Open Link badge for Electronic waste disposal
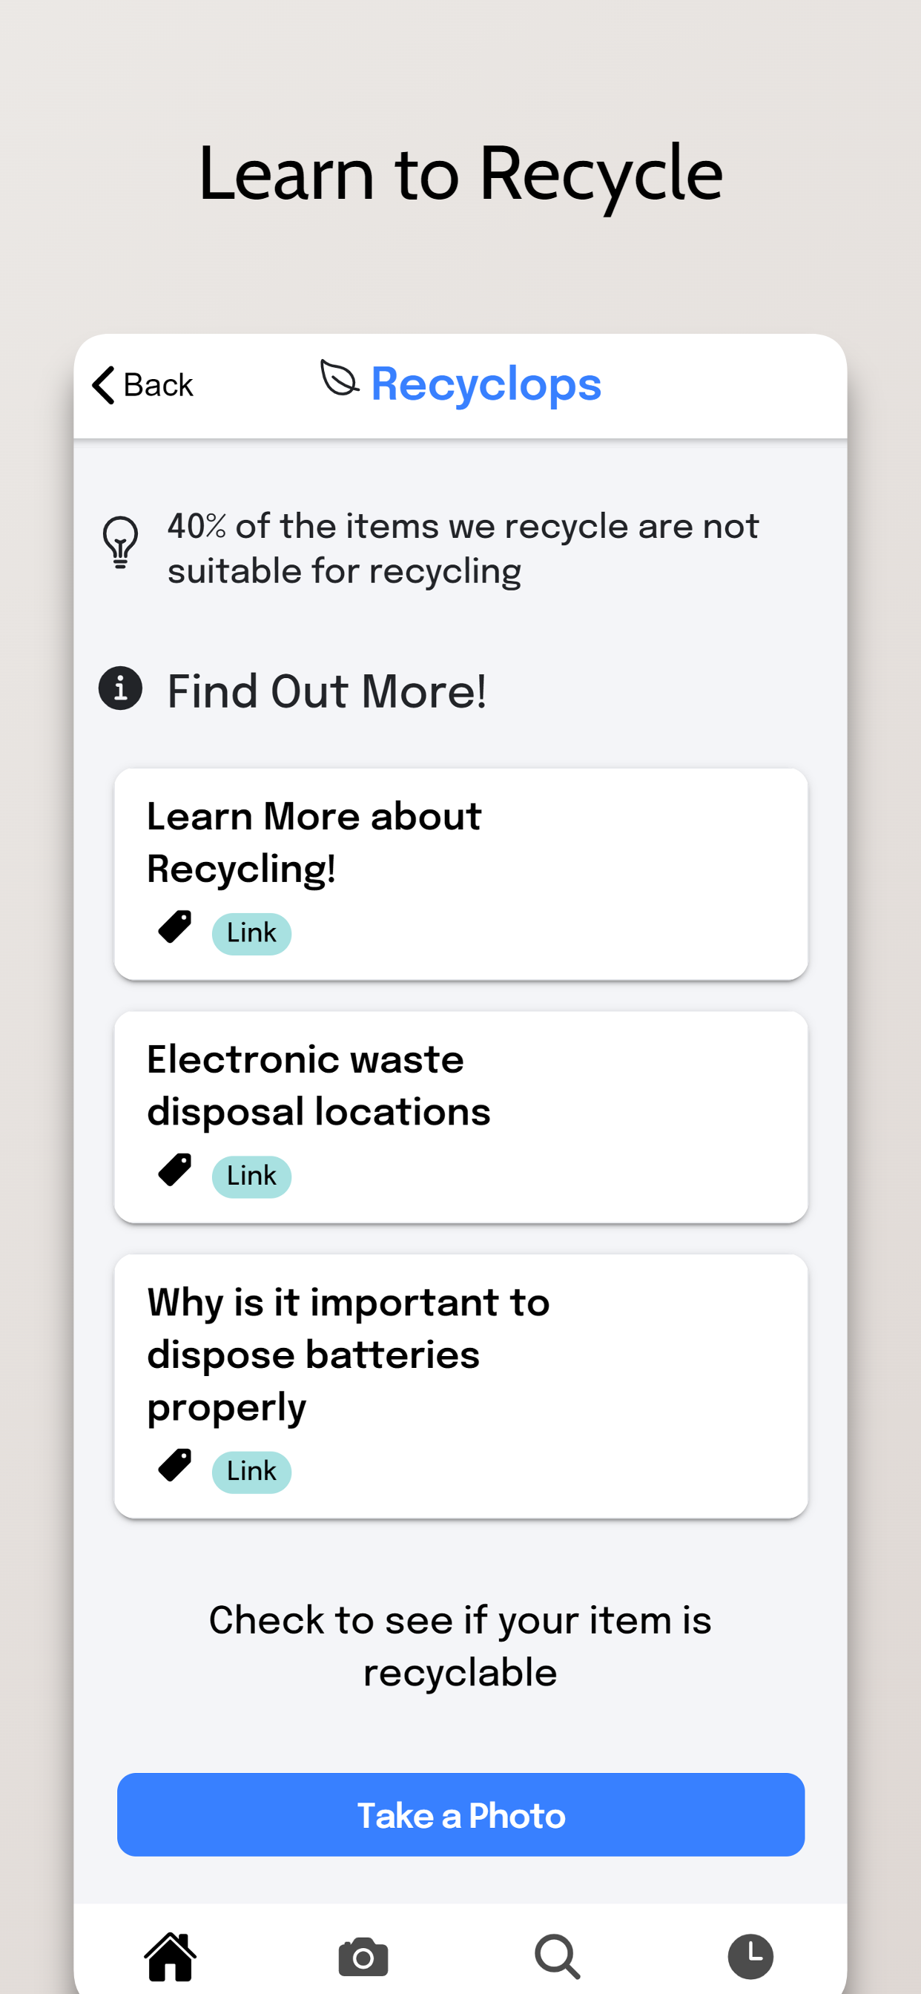This screenshot has width=921, height=1994. (251, 1177)
